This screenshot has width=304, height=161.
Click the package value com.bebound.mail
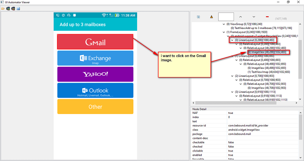click(x=240, y=134)
